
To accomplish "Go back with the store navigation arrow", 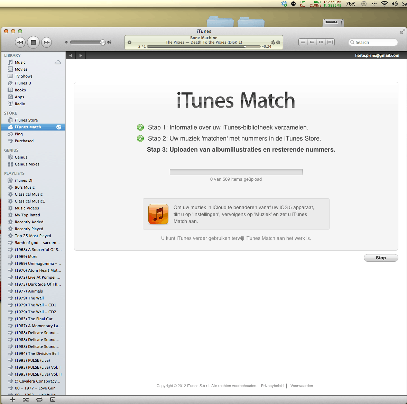I will tap(71, 55).
